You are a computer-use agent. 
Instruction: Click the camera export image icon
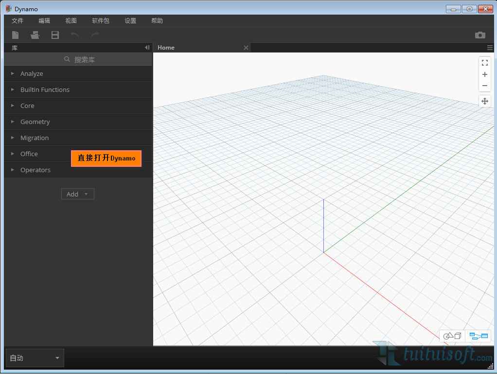tap(480, 35)
